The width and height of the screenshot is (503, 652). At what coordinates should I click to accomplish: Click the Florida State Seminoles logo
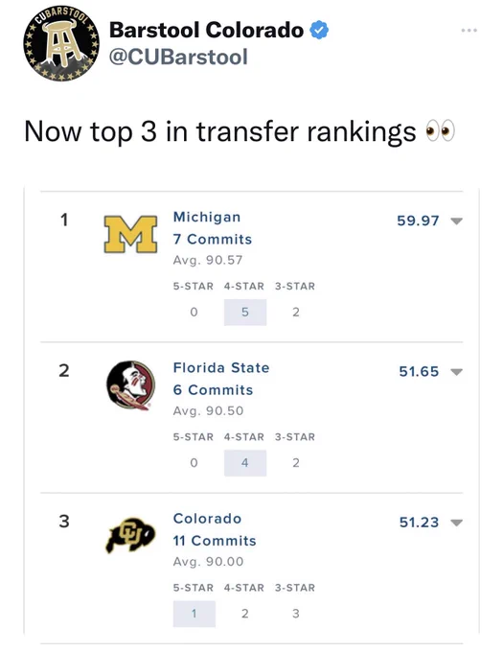[131, 385]
